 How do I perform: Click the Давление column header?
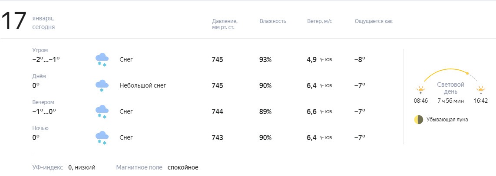click(225, 24)
